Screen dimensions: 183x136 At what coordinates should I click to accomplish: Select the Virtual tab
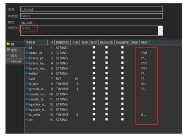coord(15,61)
